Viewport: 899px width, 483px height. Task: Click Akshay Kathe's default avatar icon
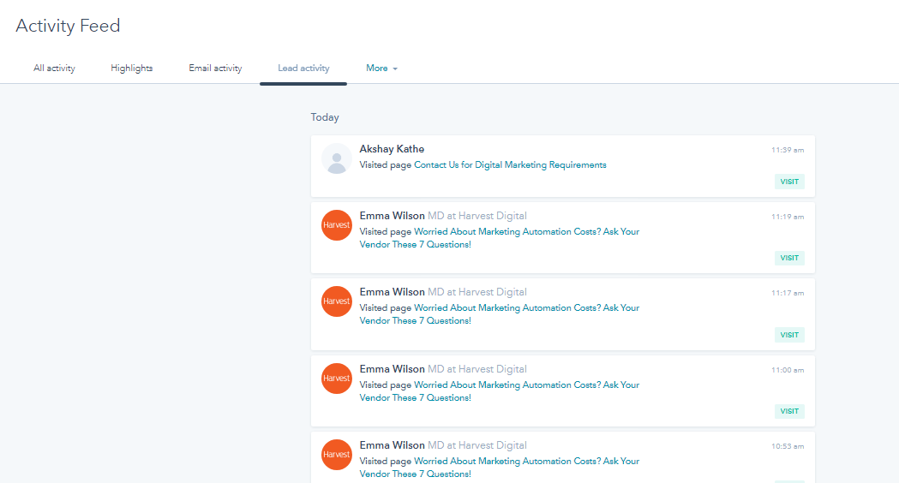point(337,158)
